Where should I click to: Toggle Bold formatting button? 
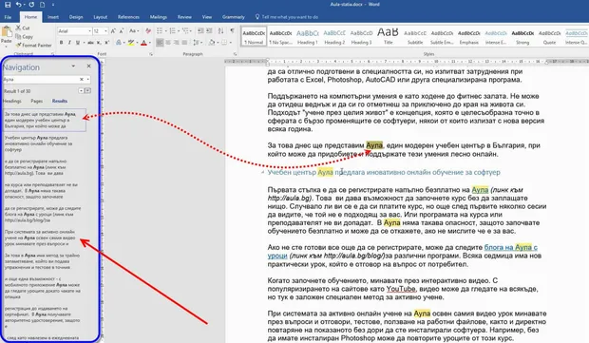click(x=61, y=43)
